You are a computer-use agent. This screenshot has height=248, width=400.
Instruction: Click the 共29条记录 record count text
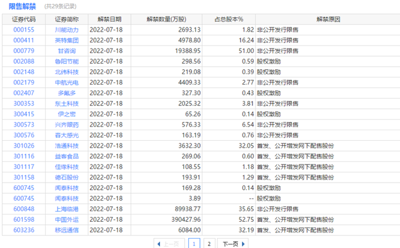tap(60, 6)
